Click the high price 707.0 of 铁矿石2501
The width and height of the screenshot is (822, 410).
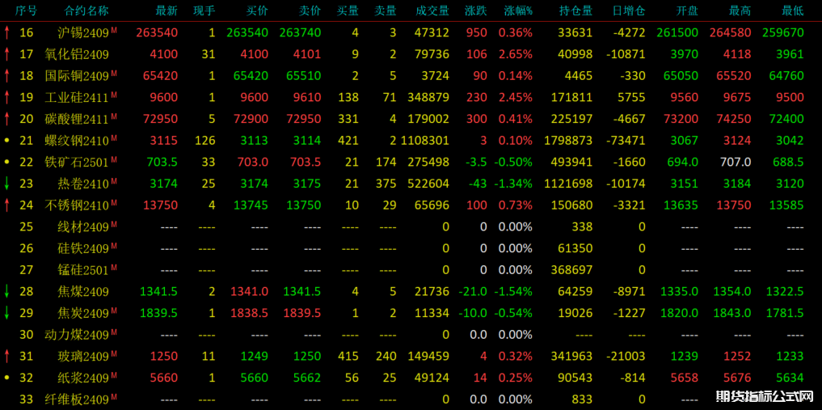(x=736, y=162)
